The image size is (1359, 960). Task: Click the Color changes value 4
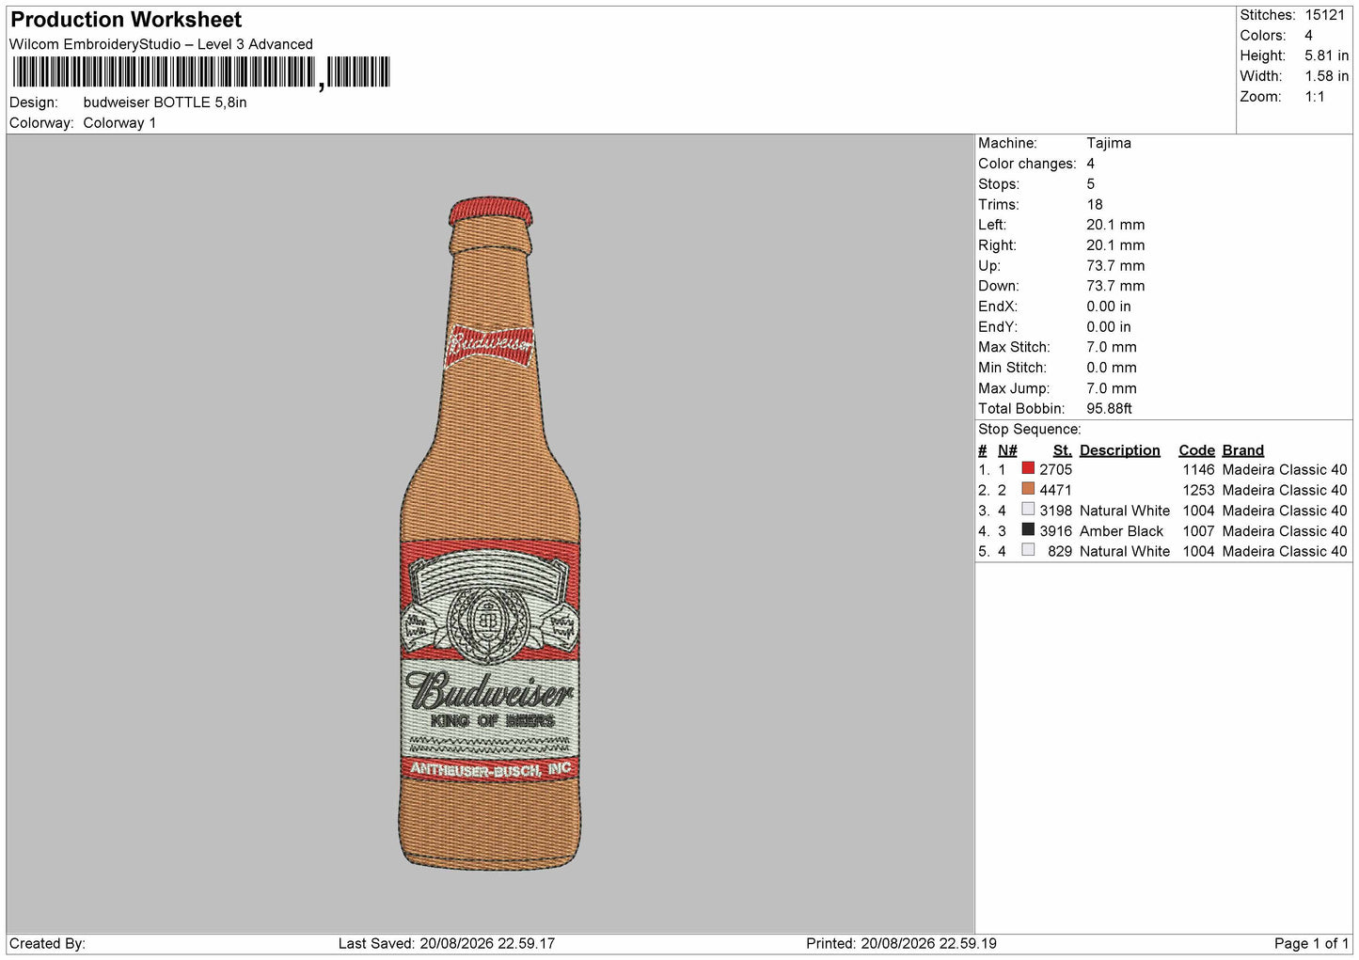point(1090,164)
